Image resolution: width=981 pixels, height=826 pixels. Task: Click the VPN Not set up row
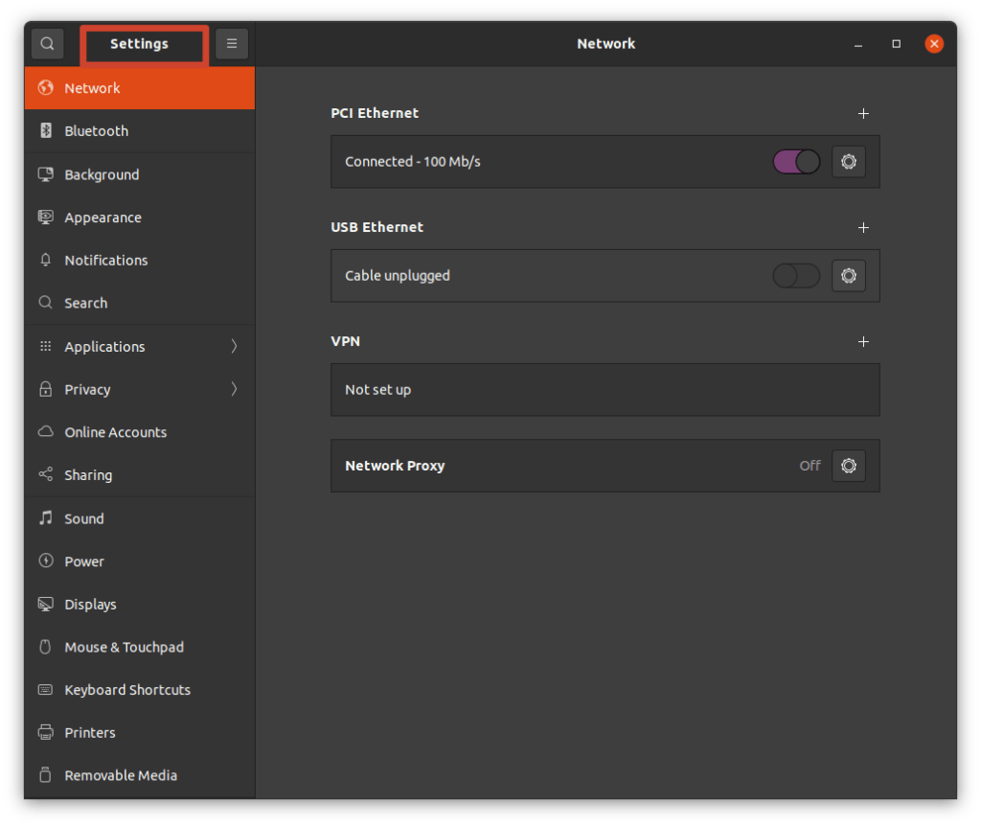click(x=605, y=389)
